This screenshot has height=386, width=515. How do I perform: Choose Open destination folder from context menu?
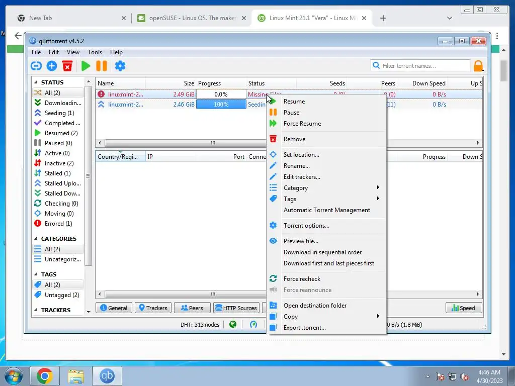pos(326,306)
